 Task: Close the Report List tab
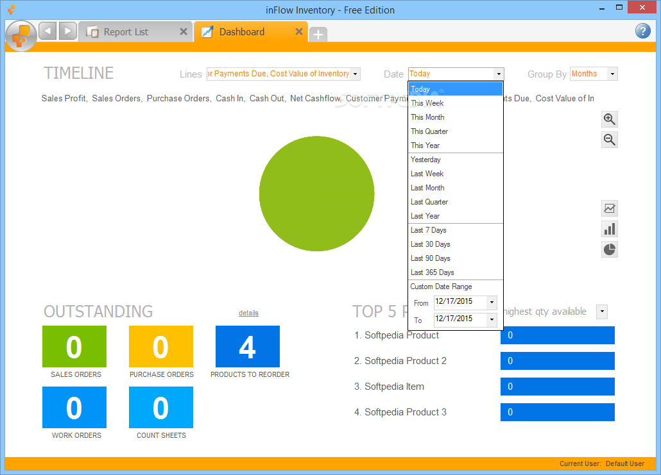point(184,31)
